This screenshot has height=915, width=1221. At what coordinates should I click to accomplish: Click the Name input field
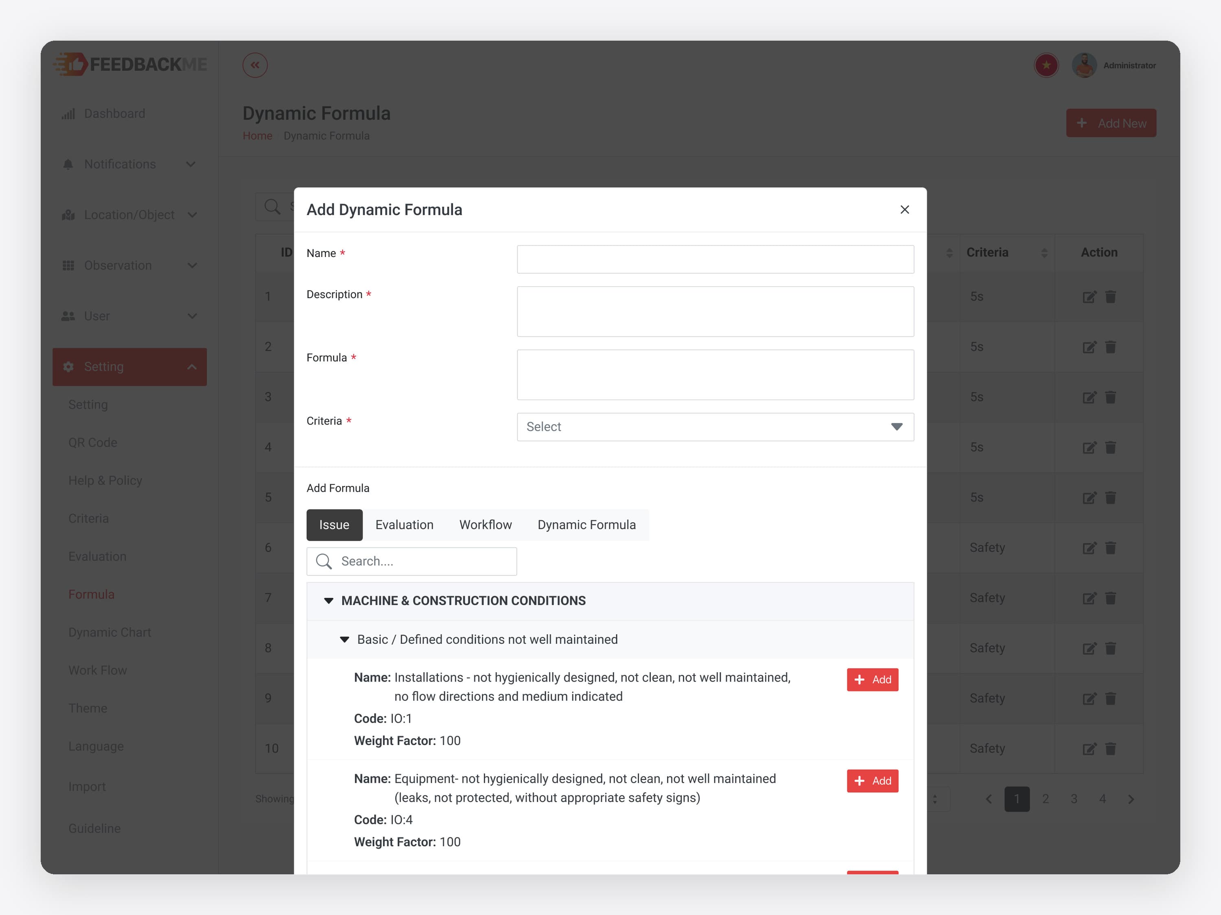click(x=715, y=259)
